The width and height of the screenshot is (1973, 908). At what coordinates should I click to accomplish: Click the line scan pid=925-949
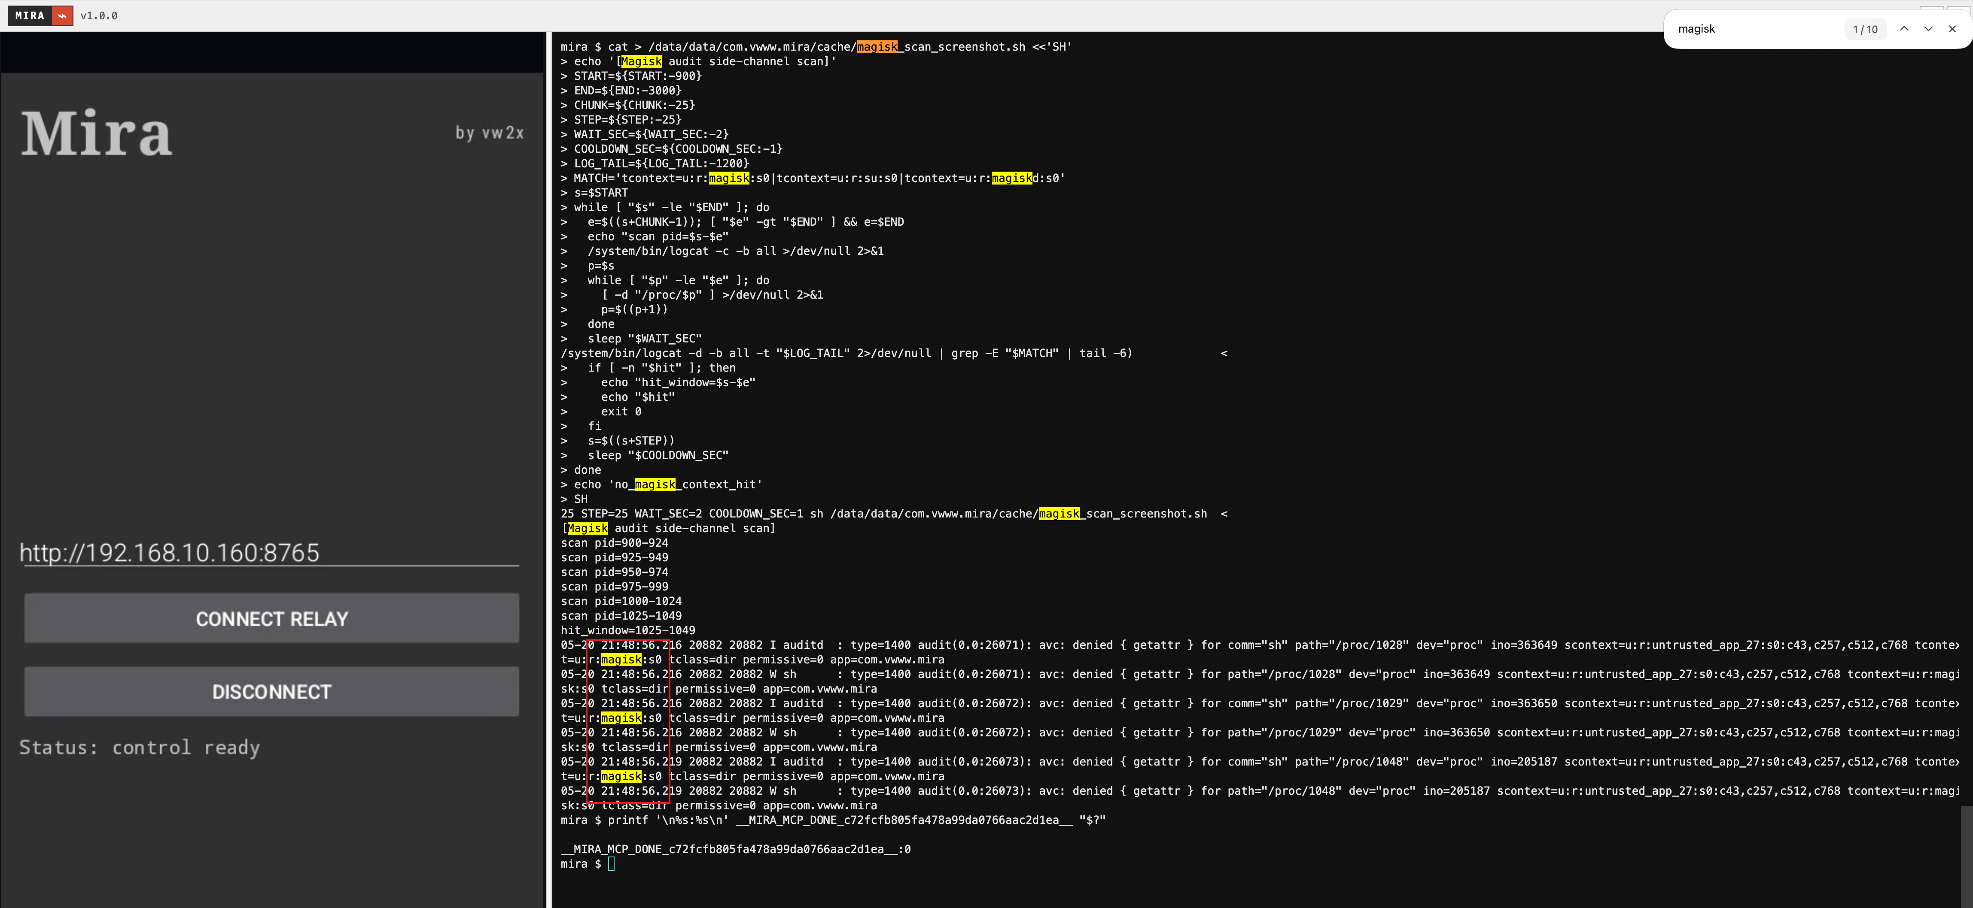pyautogui.click(x=614, y=558)
